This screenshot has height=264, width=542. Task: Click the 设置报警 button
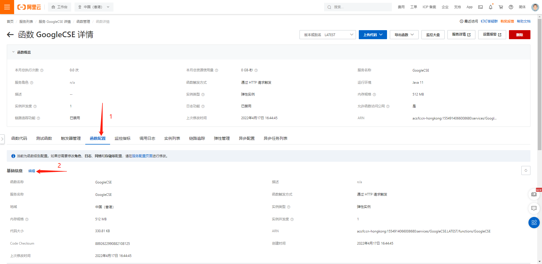492,35
